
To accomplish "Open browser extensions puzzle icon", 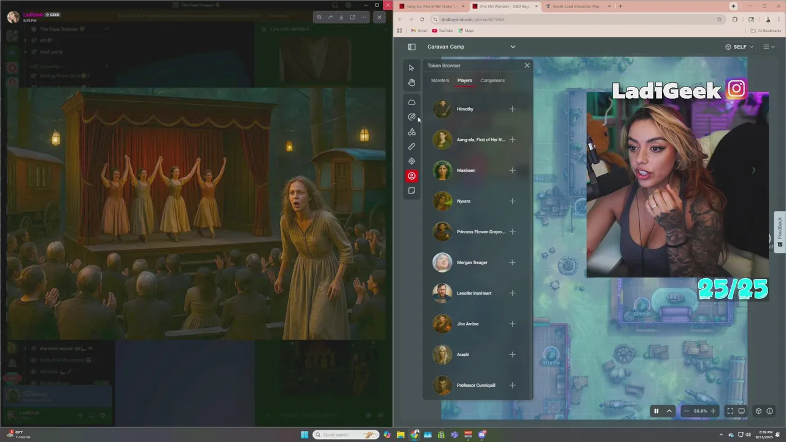I will tap(735, 19).
